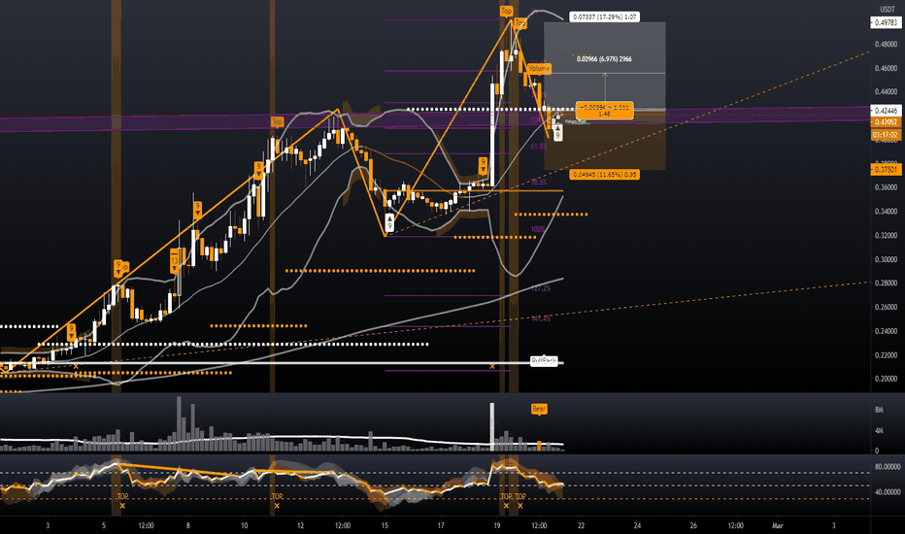Click the 0.36000 price axis value
The image size is (905, 534).
[886, 187]
